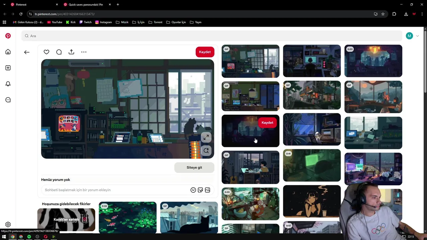
Task: View site information icon in address bar
Action: pos(30,14)
